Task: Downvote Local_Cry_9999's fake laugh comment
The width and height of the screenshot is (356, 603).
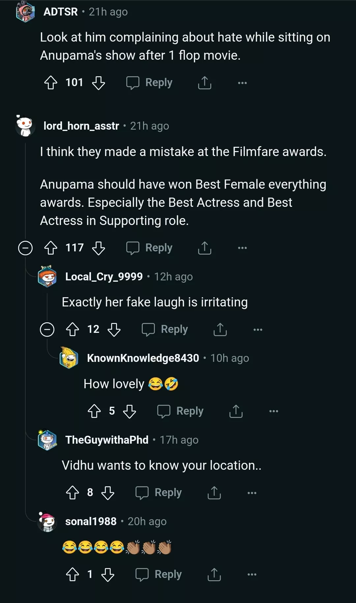Action: click(x=114, y=329)
